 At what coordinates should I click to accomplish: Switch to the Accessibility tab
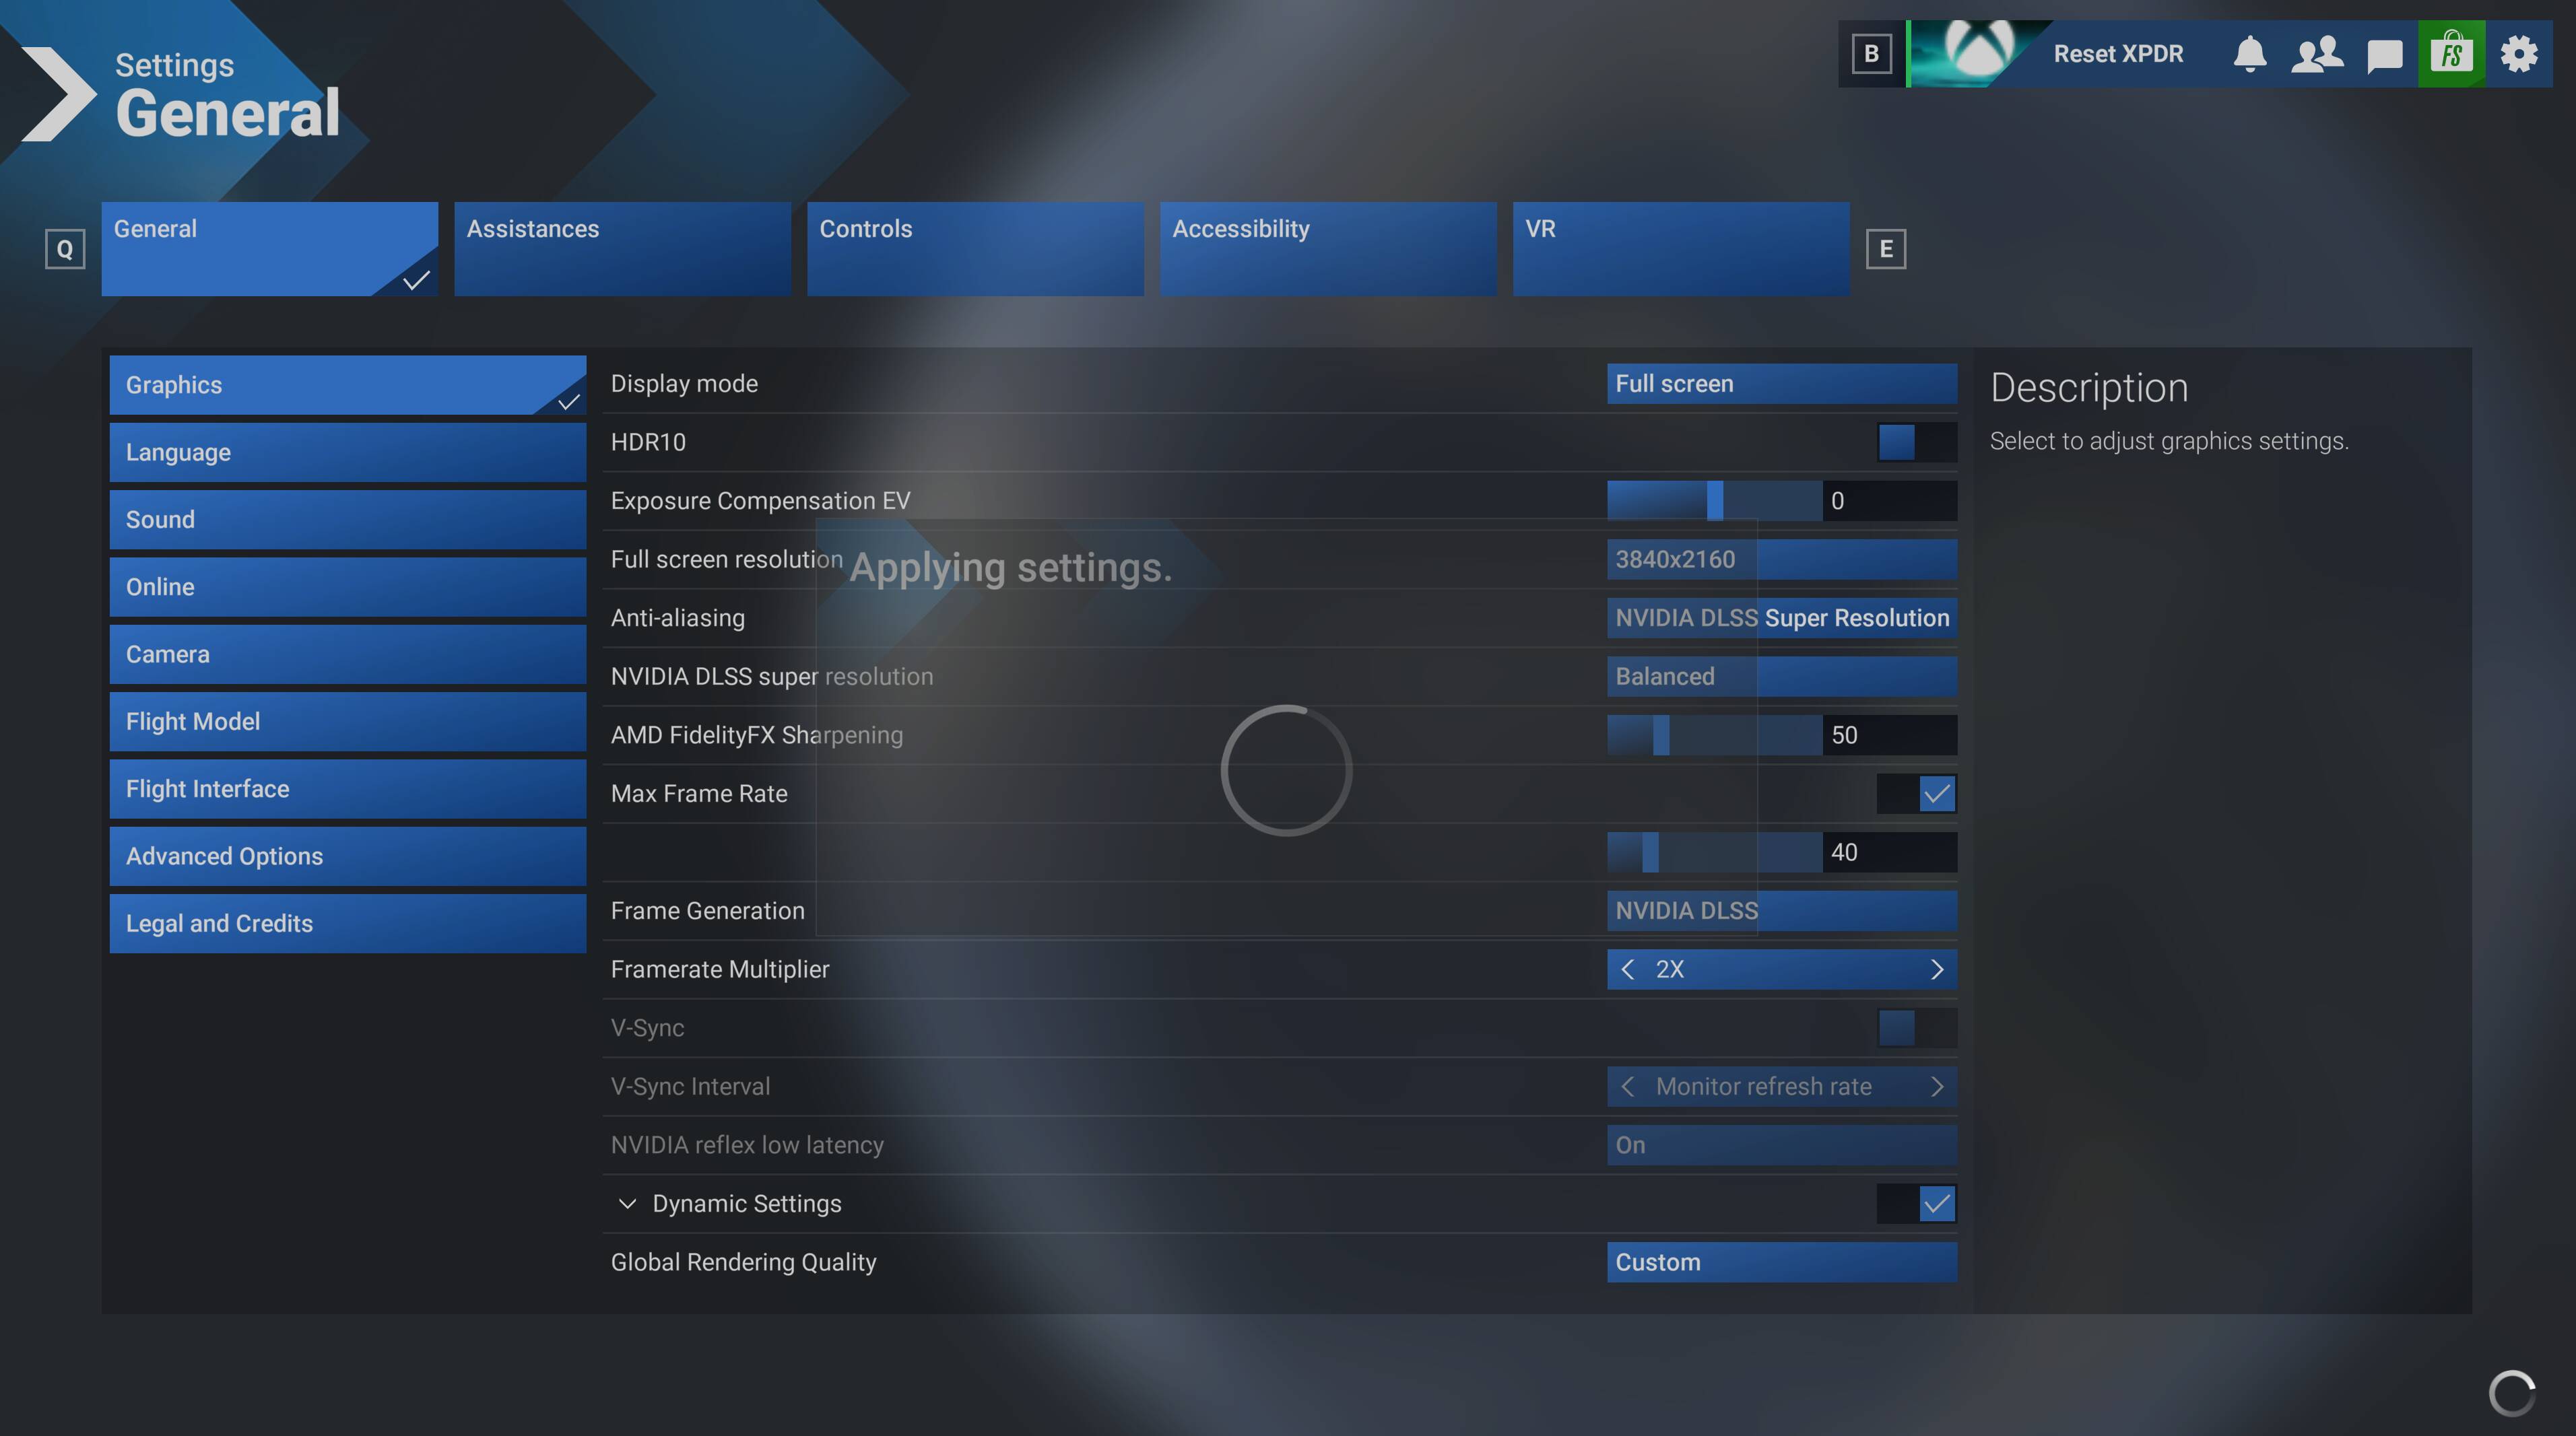[1328, 249]
